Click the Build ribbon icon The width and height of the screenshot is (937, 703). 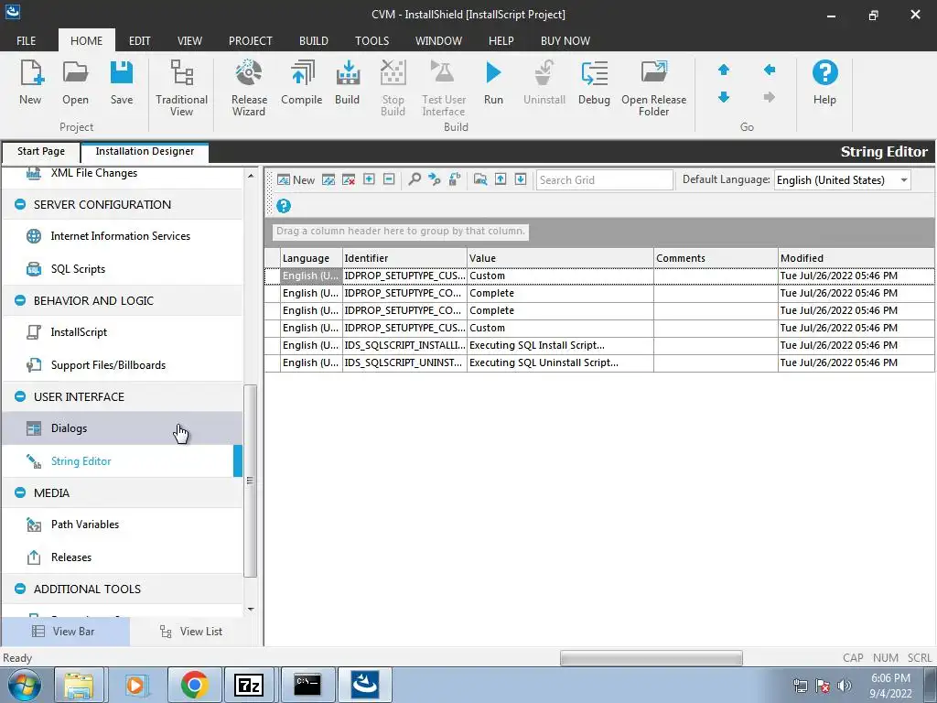pyautogui.click(x=347, y=83)
